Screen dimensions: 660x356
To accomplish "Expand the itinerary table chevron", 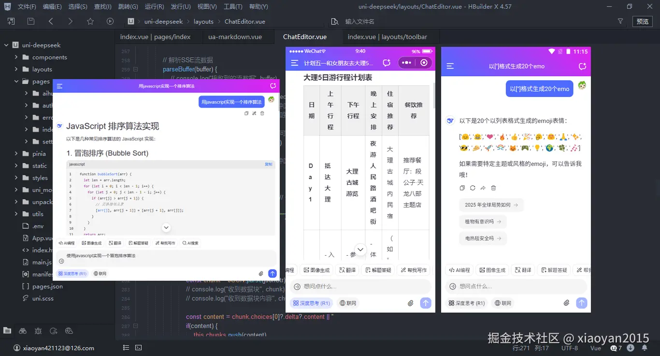I will click(360, 249).
